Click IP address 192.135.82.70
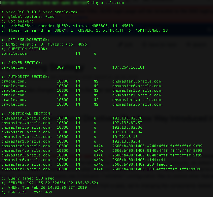The image size is (213, 197). [127, 118]
